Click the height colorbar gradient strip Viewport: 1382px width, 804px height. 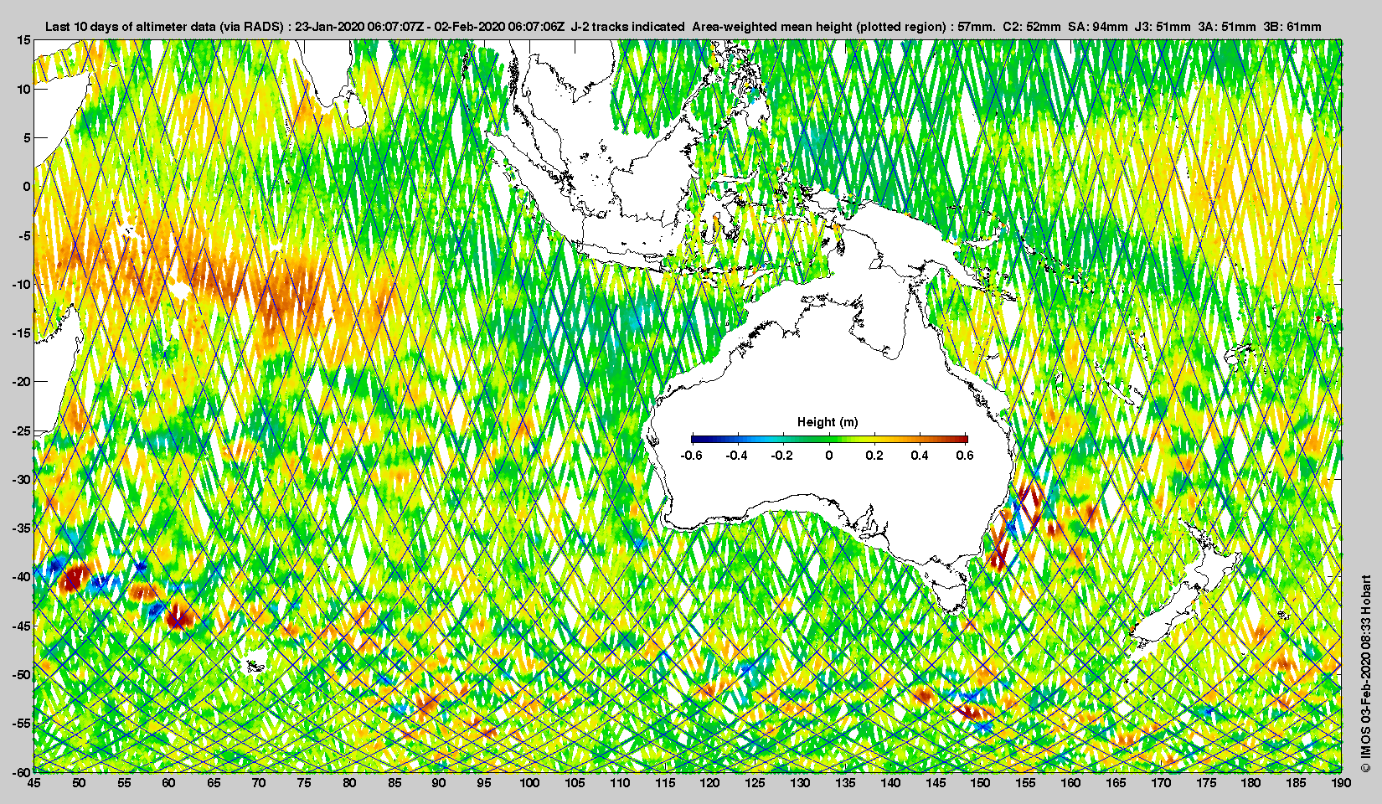829,439
